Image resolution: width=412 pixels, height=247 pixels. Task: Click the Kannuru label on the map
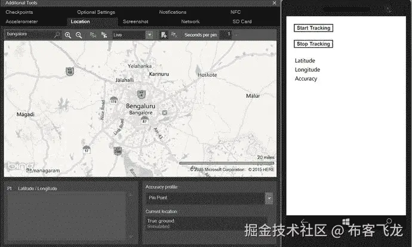(159, 74)
